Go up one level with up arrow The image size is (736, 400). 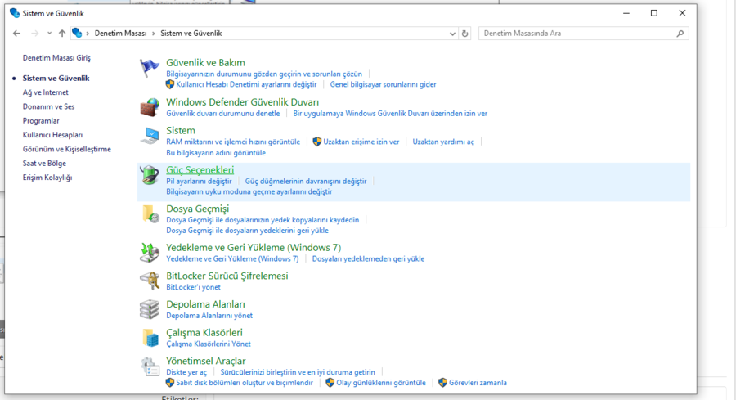coord(62,34)
